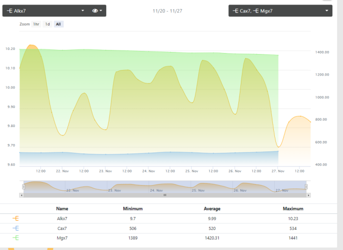Set zoom to 1hr
343x250 pixels.
(x=36, y=24)
